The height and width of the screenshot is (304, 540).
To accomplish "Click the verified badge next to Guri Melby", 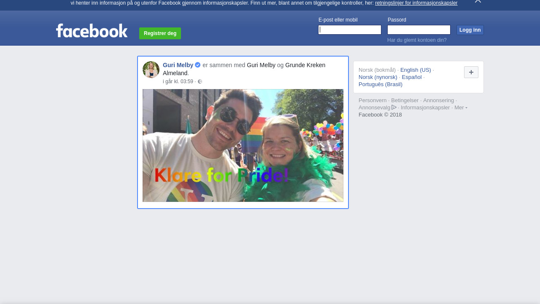I will [x=197, y=65].
